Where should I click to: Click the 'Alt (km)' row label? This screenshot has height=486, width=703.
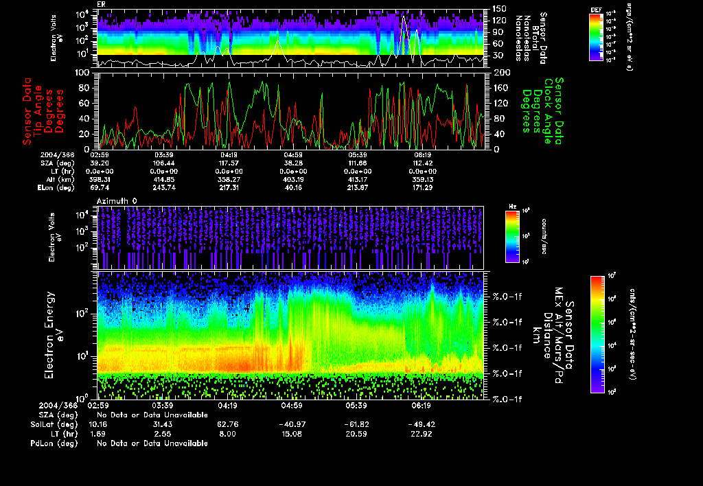(60, 179)
